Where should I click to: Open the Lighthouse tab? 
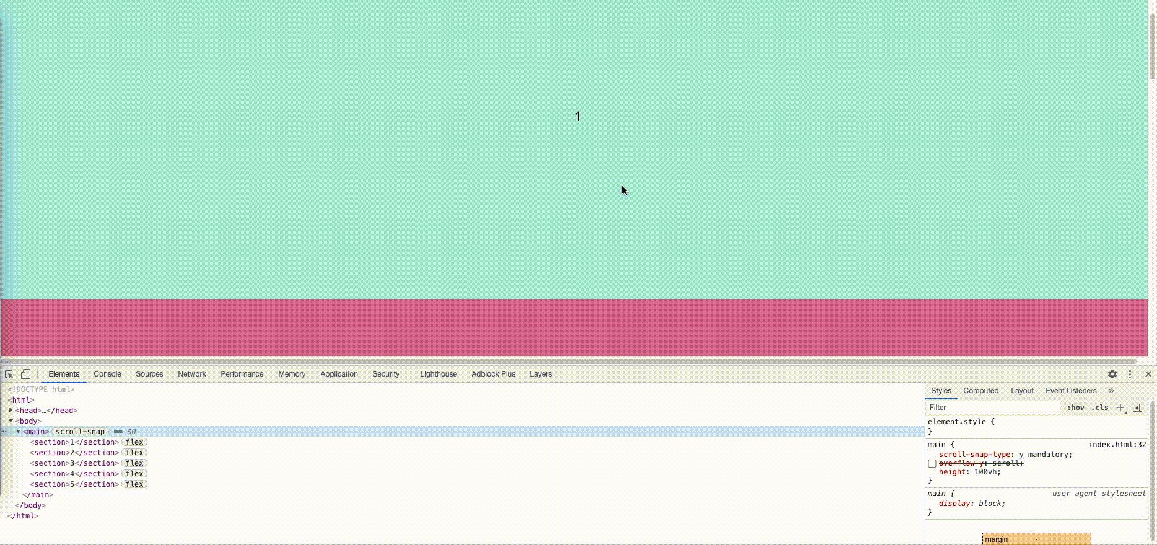pos(439,374)
